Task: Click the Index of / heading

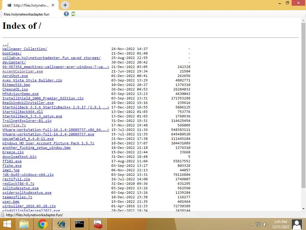Action: (22, 26)
